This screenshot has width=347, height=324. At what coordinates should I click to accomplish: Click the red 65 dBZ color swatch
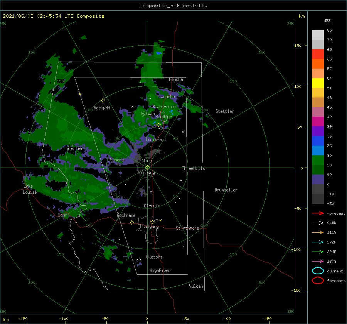tap(318, 54)
